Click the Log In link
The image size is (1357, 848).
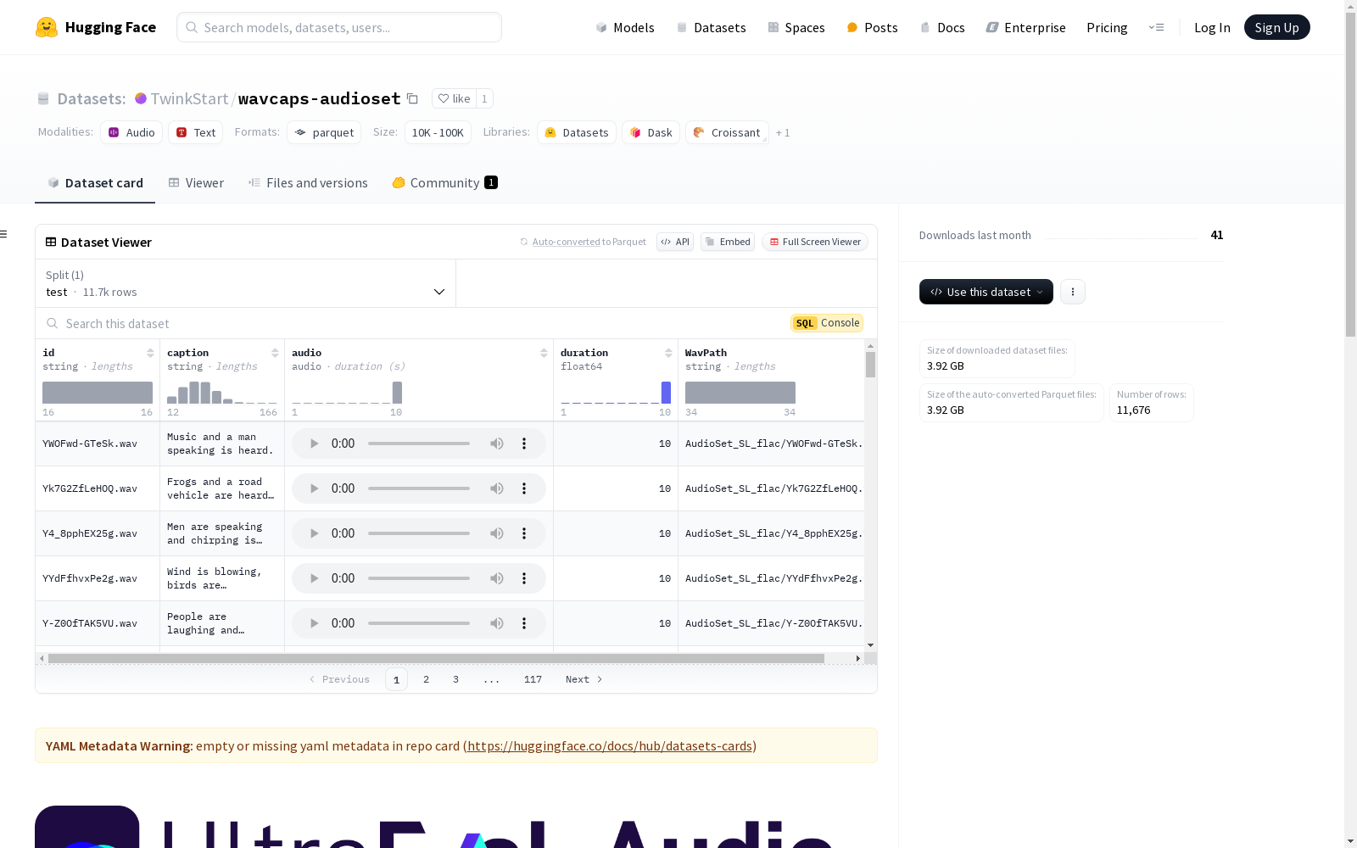1212,27
